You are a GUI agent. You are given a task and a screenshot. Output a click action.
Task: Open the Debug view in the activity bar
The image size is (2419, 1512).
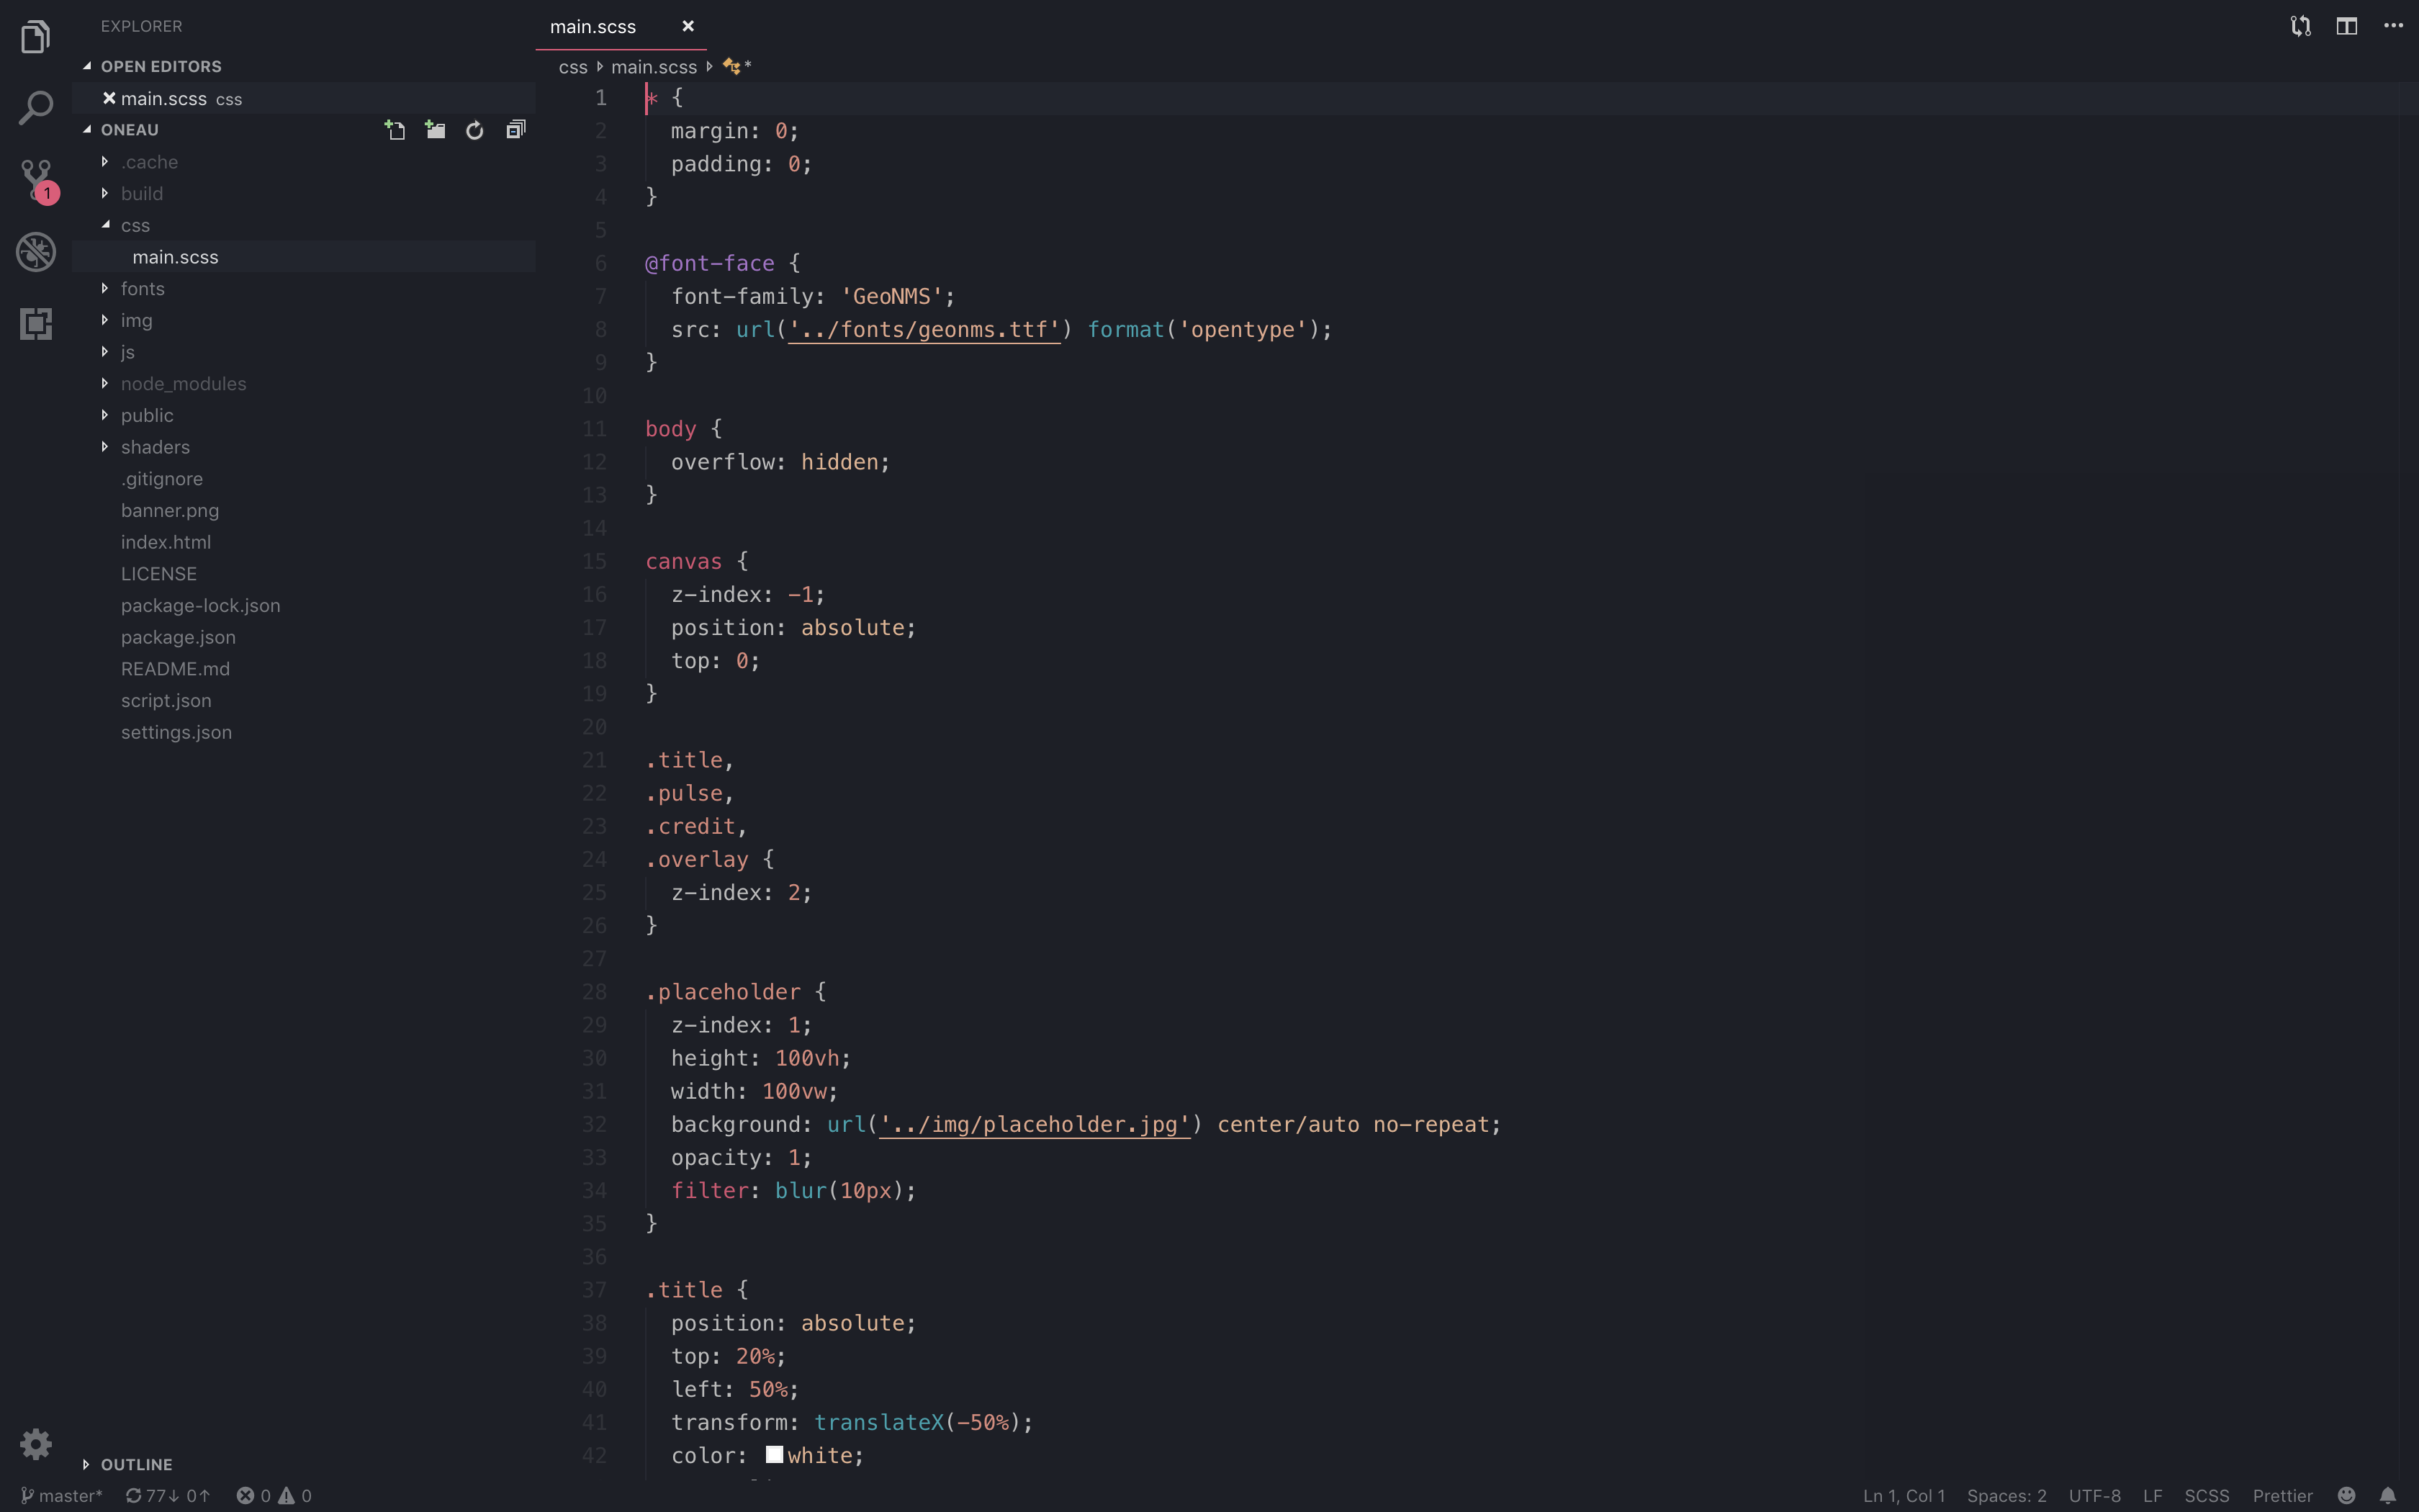pos(36,252)
